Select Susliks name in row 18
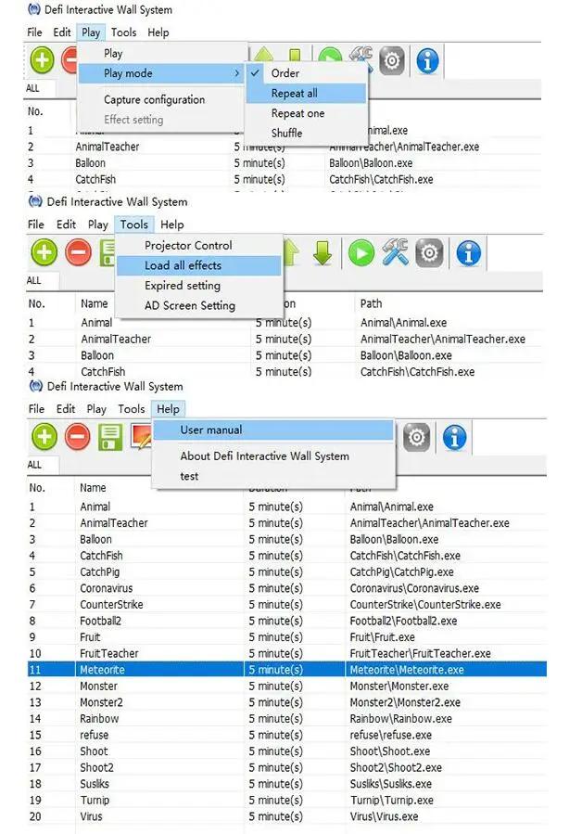 coord(95,784)
